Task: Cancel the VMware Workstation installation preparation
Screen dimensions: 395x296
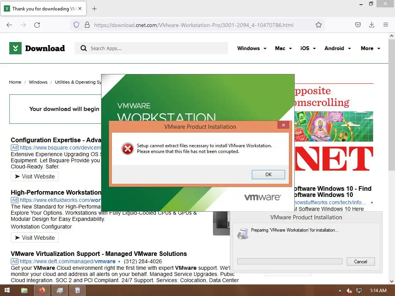Action: [361, 262]
